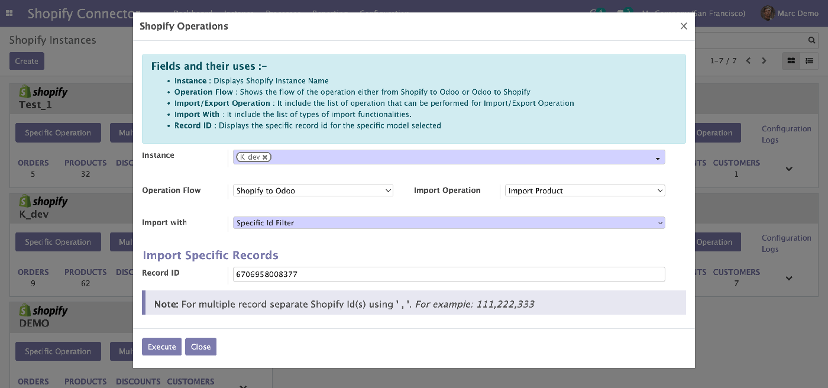
Task: Click the Test_1 card CUSTOMERS count
Action: pos(736,174)
